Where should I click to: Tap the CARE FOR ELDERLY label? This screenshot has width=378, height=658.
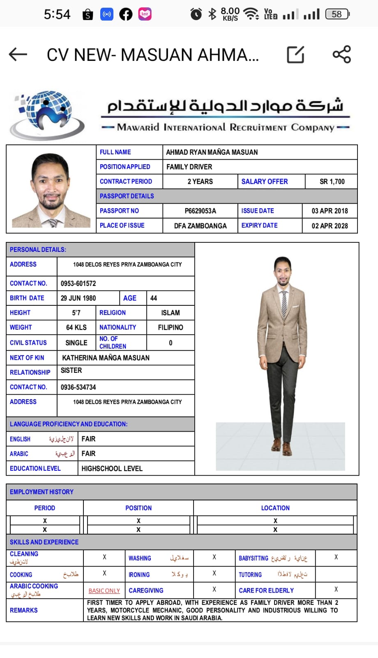[266, 591]
